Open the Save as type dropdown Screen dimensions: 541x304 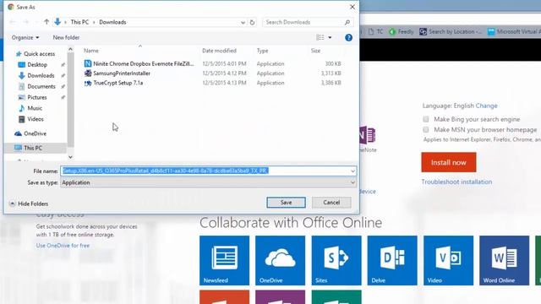click(209, 182)
